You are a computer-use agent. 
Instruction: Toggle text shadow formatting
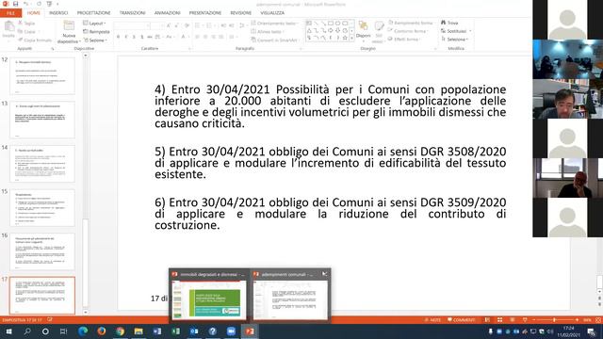point(142,37)
